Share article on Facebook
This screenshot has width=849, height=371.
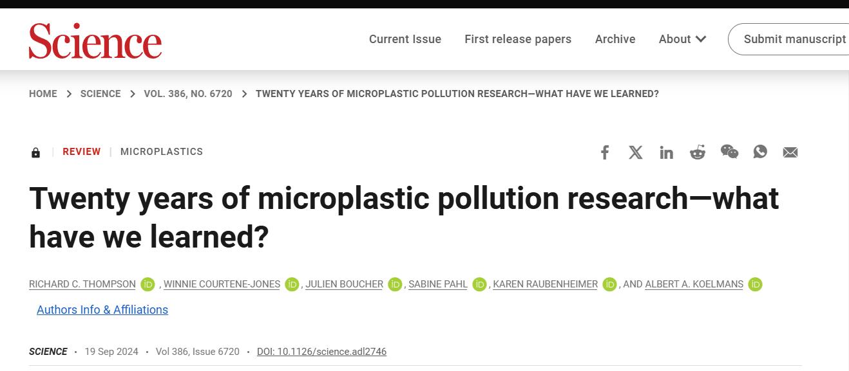(x=605, y=152)
